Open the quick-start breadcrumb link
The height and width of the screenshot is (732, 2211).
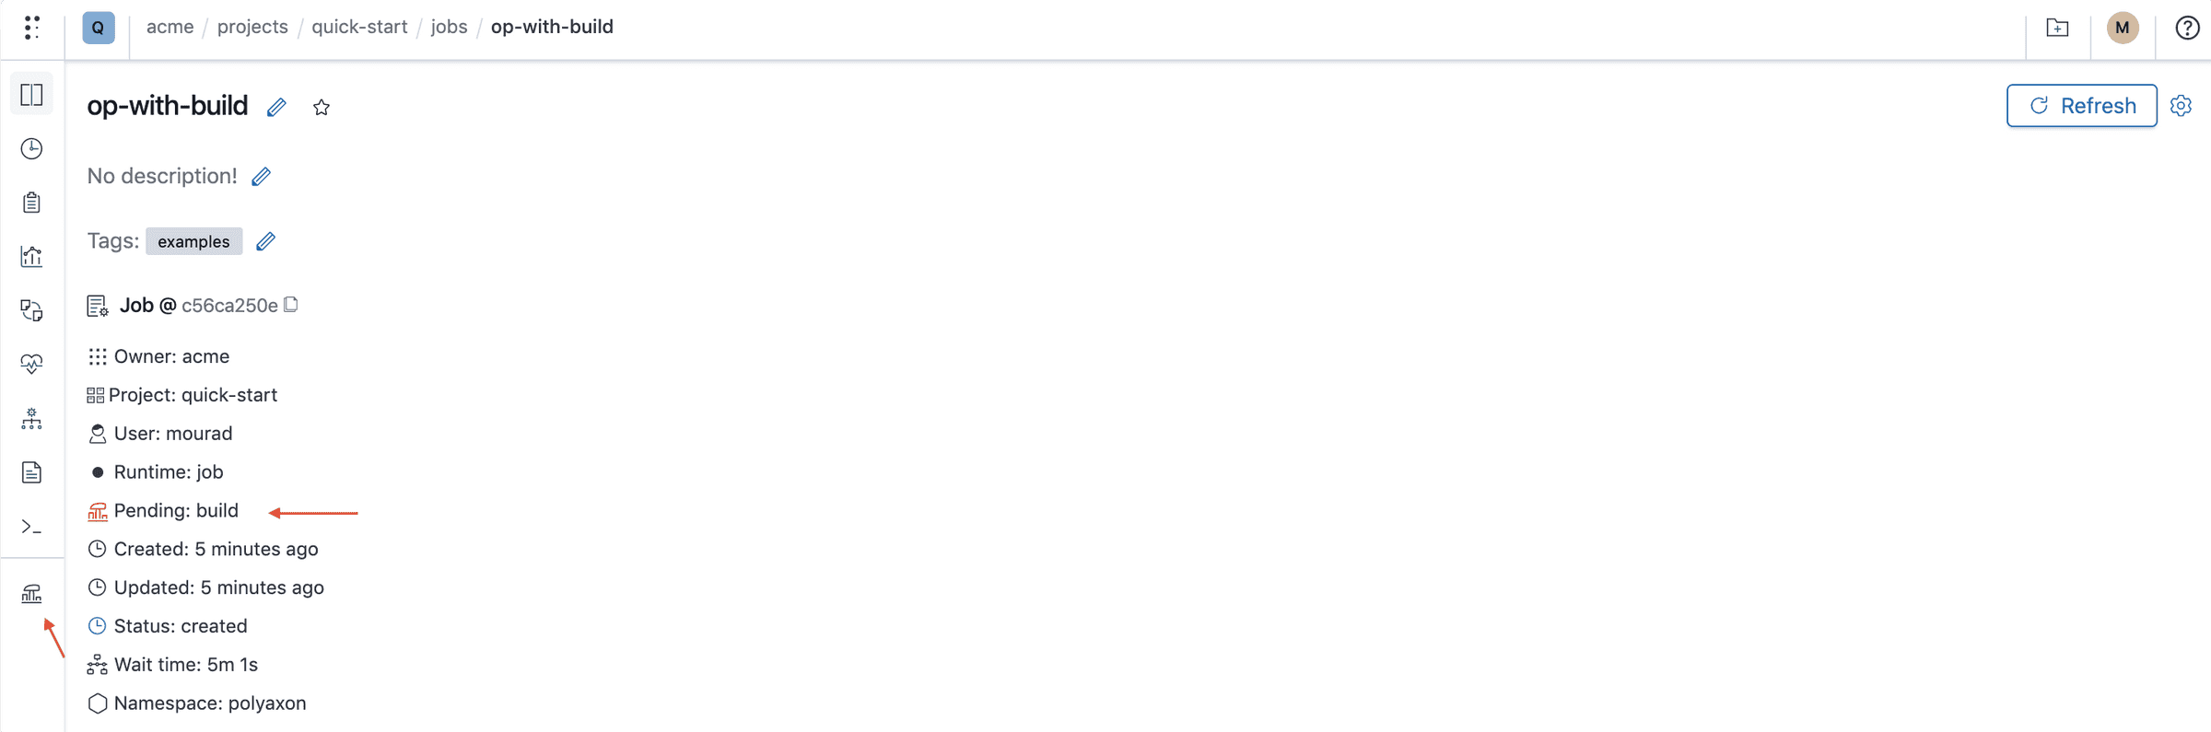point(359,27)
